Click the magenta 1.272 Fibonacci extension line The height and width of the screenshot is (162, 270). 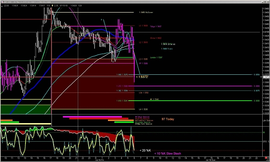(190, 86)
